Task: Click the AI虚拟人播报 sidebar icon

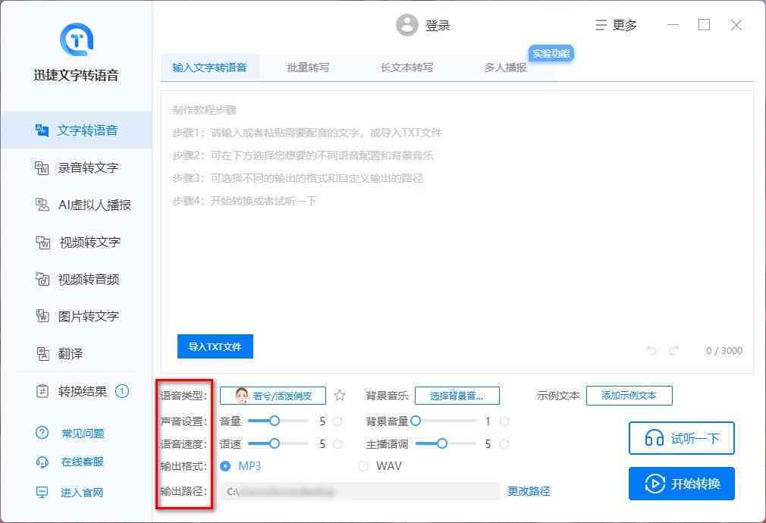Action: coord(42,205)
